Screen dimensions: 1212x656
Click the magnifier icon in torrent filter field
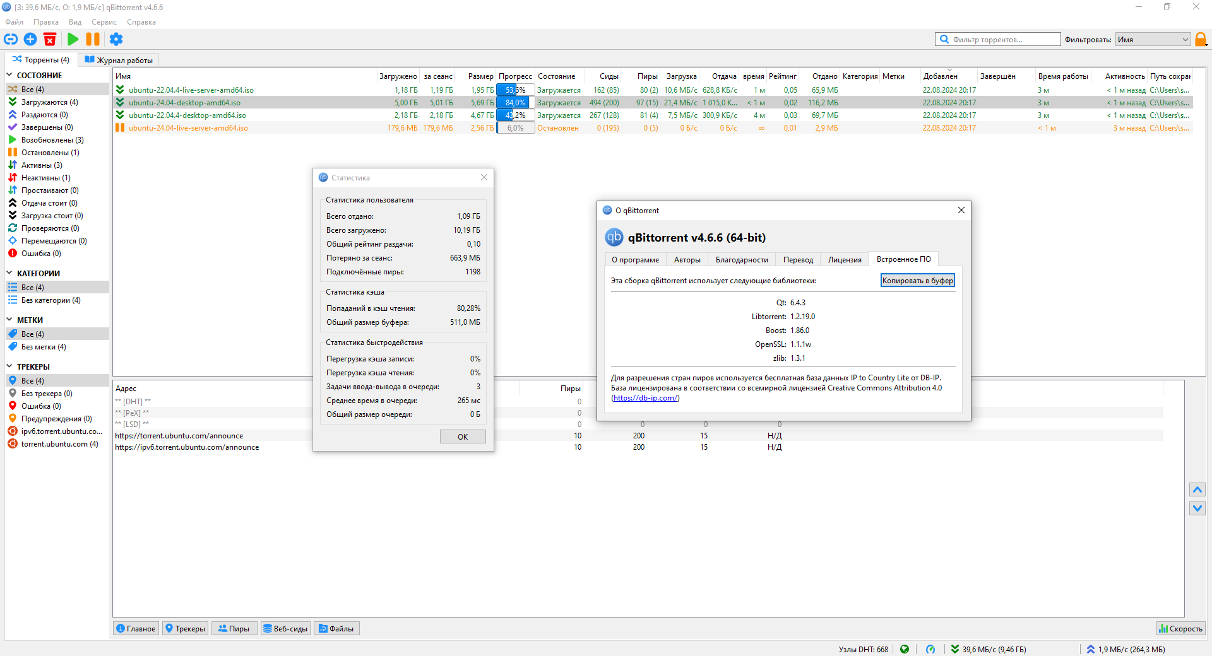point(944,39)
